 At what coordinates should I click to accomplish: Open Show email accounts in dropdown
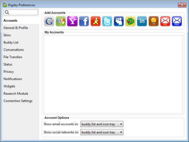(102, 124)
